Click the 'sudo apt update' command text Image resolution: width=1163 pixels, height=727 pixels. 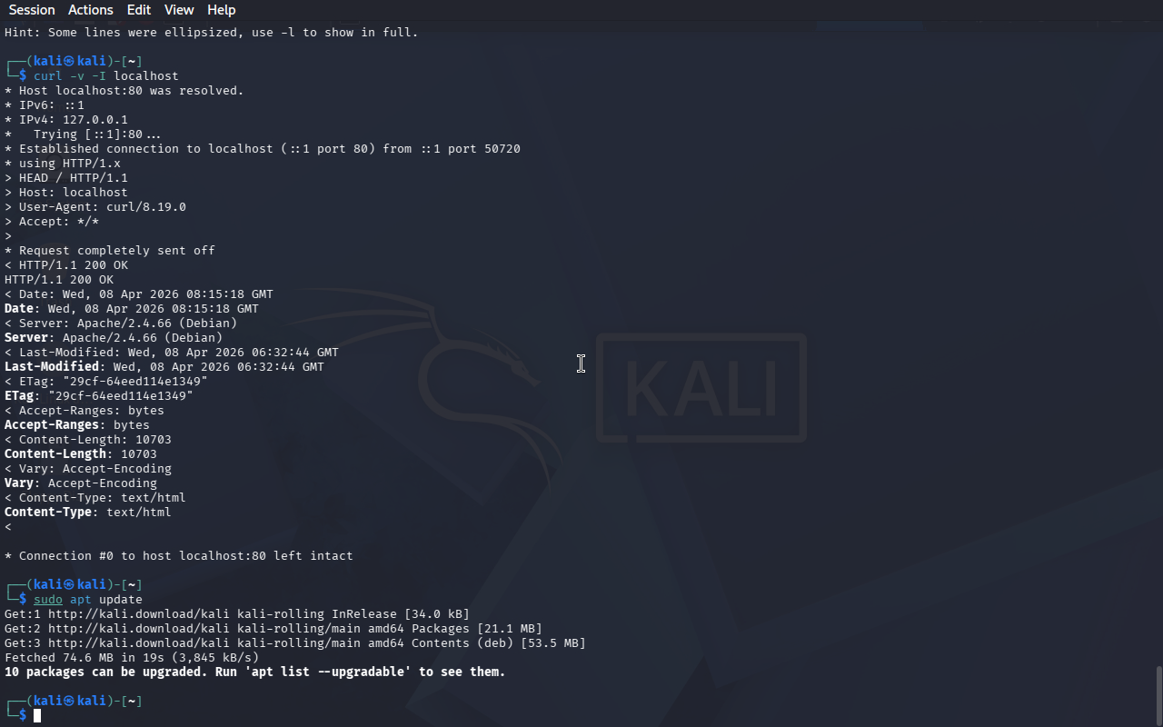point(88,599)
